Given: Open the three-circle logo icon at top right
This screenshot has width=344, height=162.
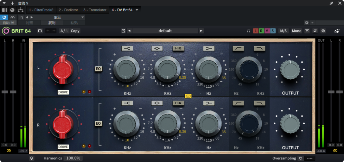Looking at the screenshot, I should click(x=337, y=31).
